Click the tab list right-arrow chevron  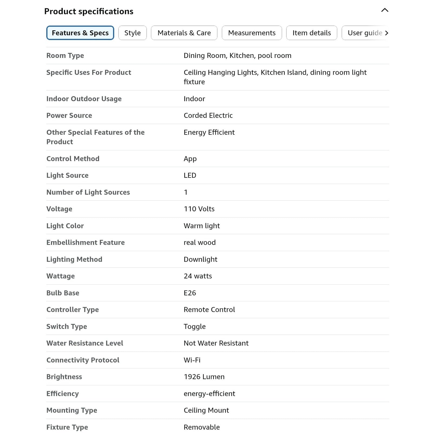click(386, 33)
